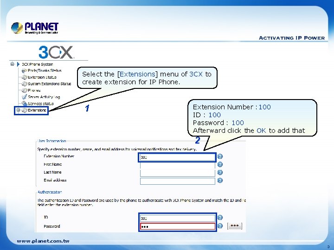This screenshot has width=334, height=250.
Task: Click the Password input field
Action: point(177,226)
